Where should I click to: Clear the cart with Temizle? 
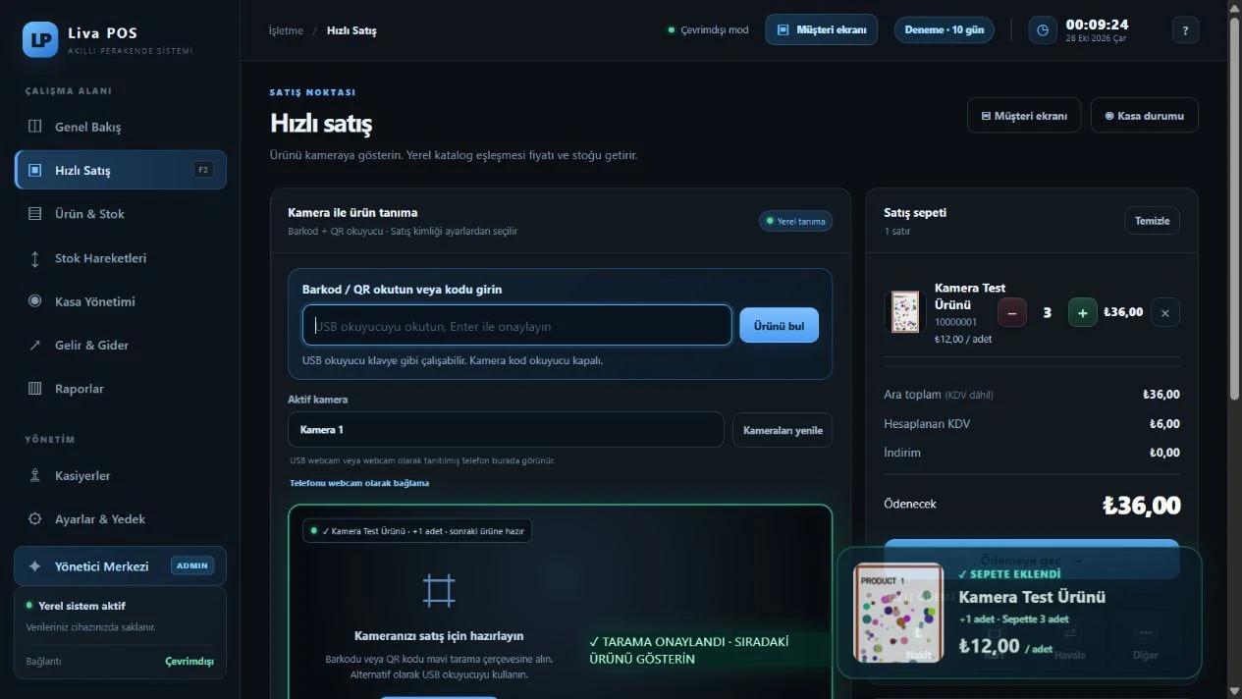[x=1153, y=220]
